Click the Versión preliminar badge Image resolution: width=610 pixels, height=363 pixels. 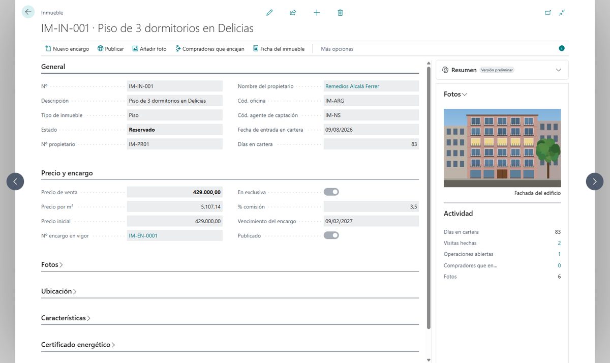point(497,70)
